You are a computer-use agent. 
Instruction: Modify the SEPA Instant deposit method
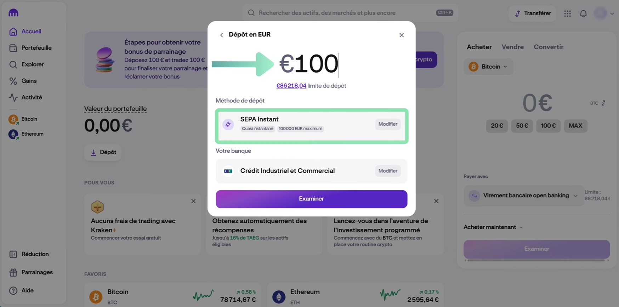point(387,124)
